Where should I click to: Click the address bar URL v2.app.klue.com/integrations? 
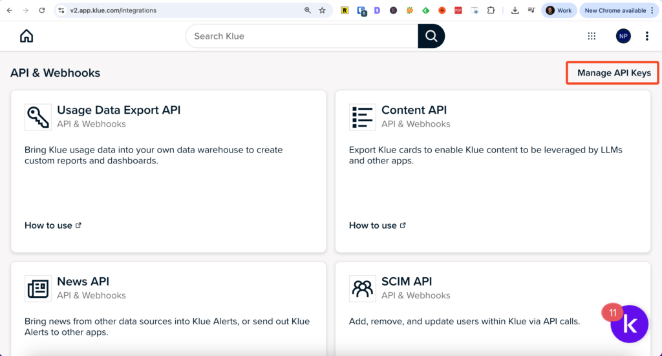113,10
